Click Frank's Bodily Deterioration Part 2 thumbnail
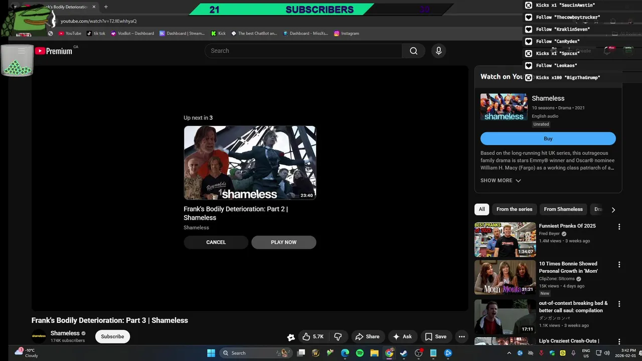 250,163
